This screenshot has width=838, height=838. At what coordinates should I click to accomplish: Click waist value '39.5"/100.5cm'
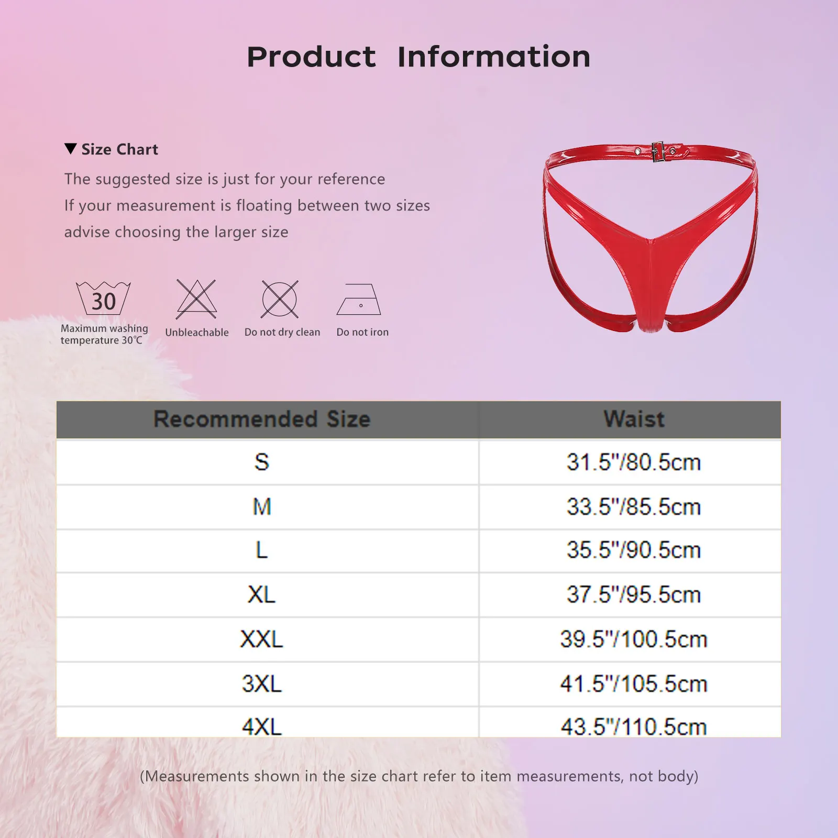[x=634, y=639]
